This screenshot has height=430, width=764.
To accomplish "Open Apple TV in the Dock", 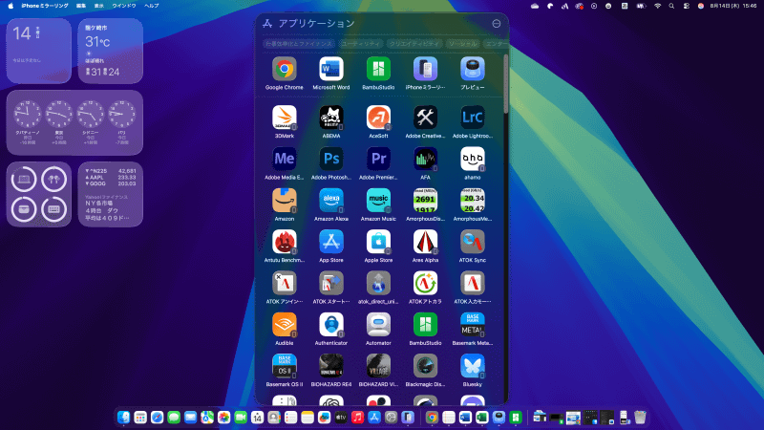I will pyautogui.click(x=341, y=418).
